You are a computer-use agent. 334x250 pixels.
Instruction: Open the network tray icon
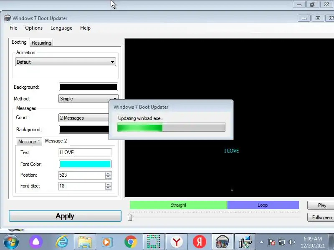pos(282,242)
